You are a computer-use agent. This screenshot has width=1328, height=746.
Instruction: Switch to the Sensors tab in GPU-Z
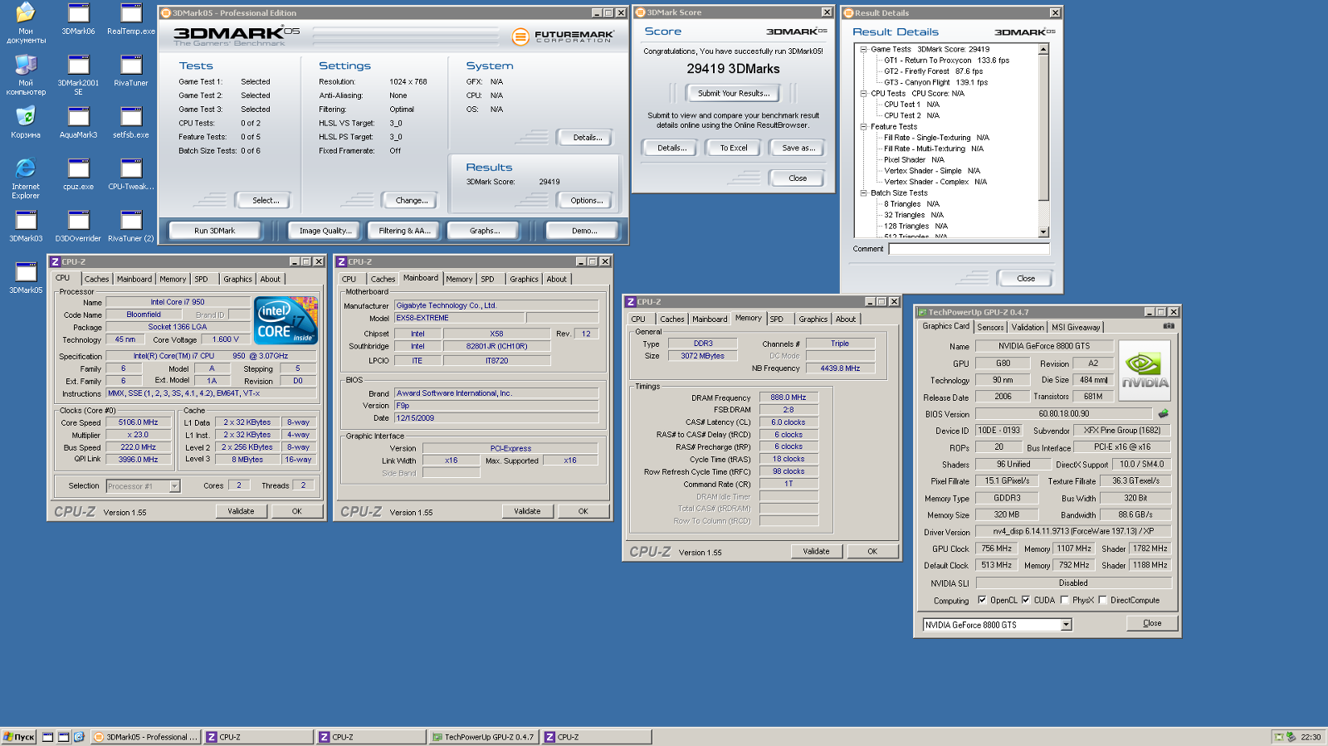(x=990, y=327)
